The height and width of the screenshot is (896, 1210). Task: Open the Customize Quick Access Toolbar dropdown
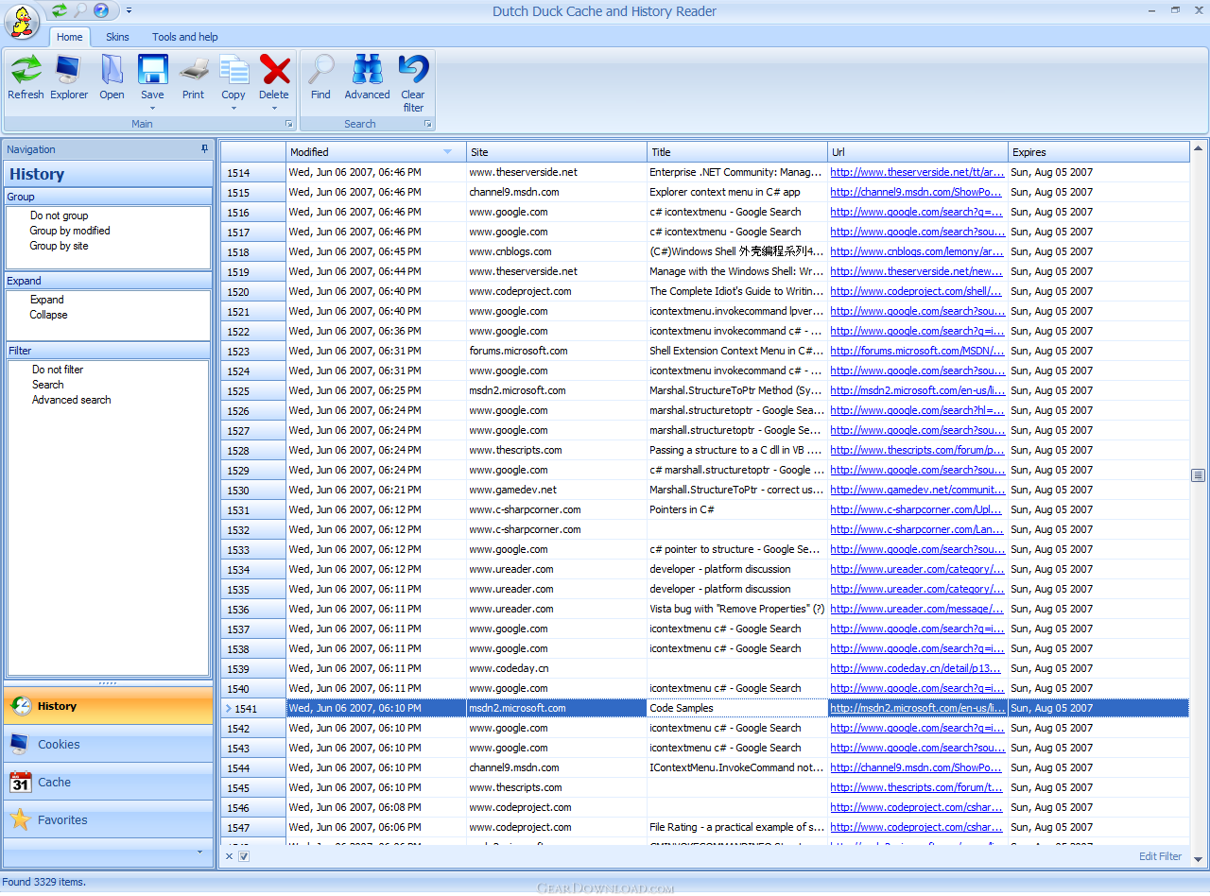click(x=129, y=10)
